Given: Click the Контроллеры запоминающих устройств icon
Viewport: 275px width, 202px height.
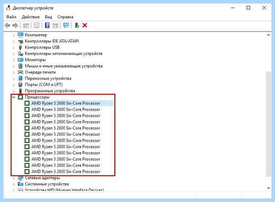Looking at the screenshot, I should 20,53.
